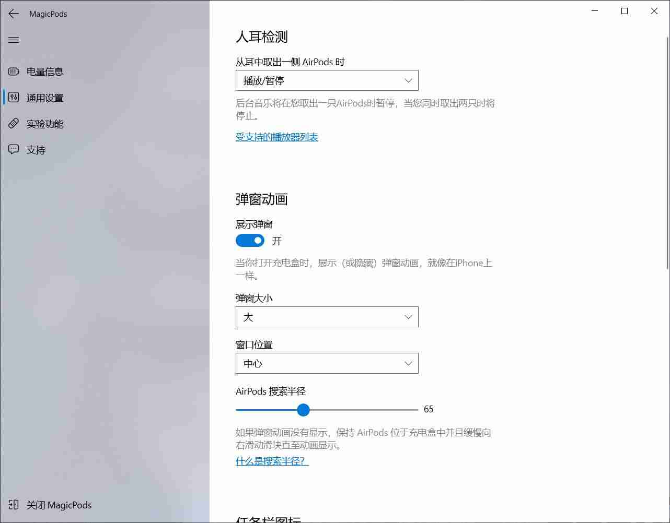Expand the 弹窗大小 dropdown showing 大

[327, 317]
